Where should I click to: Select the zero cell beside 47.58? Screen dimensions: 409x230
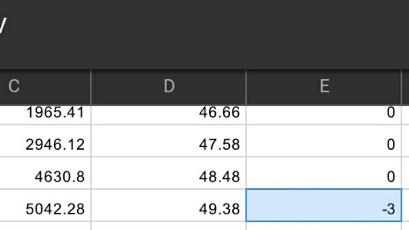click(324, 141)
